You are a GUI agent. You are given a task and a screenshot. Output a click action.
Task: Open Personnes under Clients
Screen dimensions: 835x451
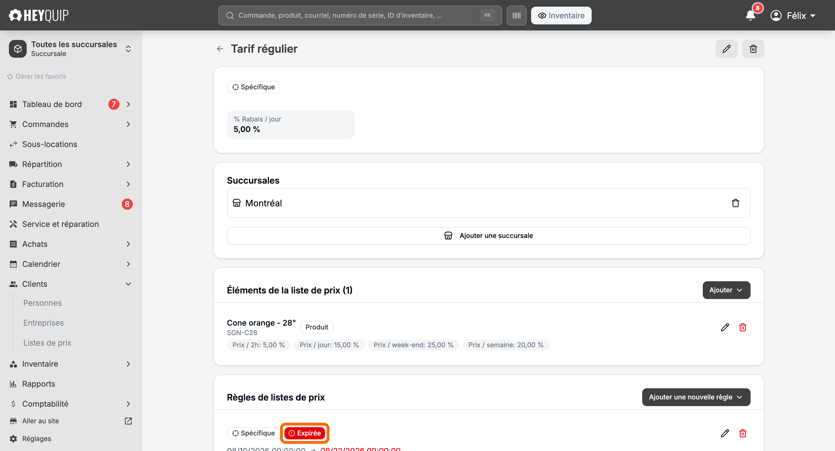coord(42,303)
